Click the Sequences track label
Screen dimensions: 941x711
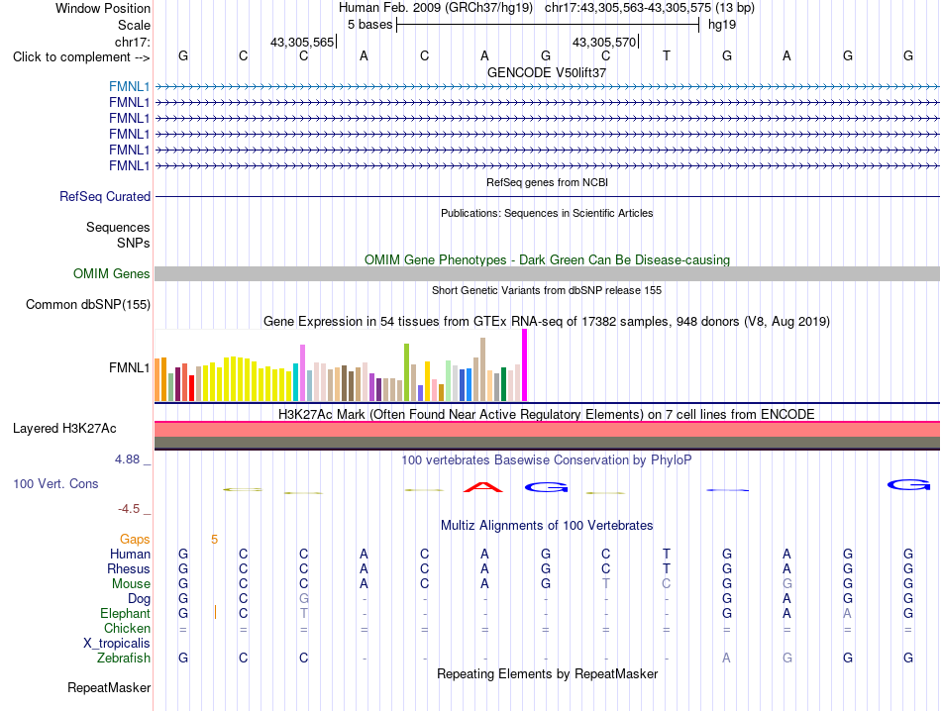click(x=118, y=228)
